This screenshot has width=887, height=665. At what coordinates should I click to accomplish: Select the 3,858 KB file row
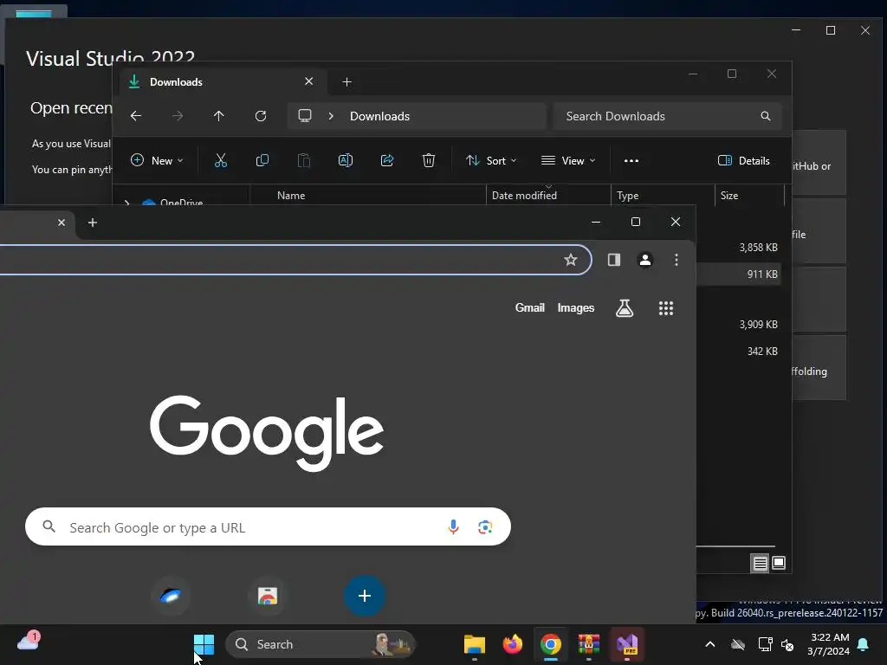[x=739, y=247]
